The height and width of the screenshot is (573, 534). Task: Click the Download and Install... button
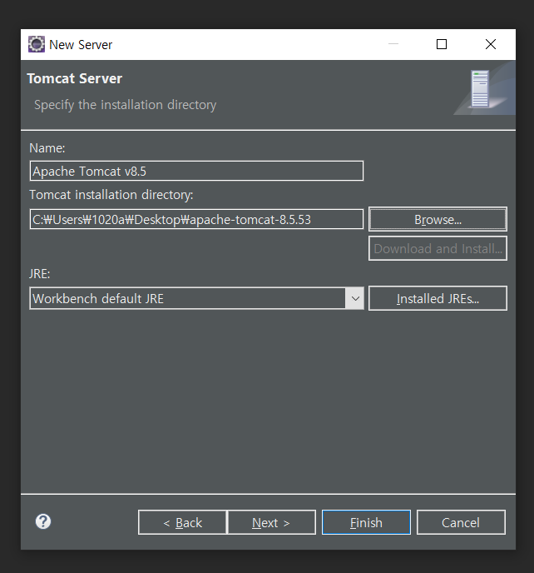438,248
